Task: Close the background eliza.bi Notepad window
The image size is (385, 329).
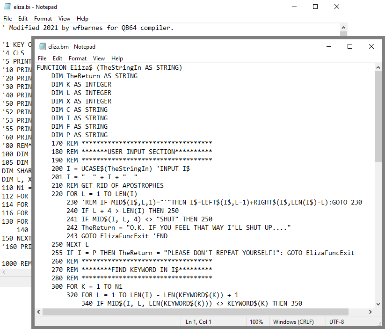Action: click(336, 7)
